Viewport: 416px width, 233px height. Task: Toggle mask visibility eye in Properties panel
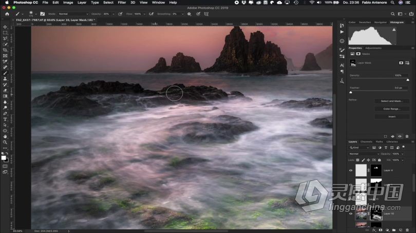400,136
